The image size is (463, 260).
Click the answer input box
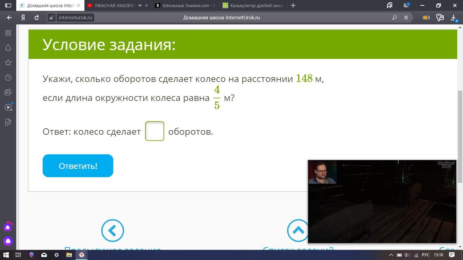(x=155, y=131)
